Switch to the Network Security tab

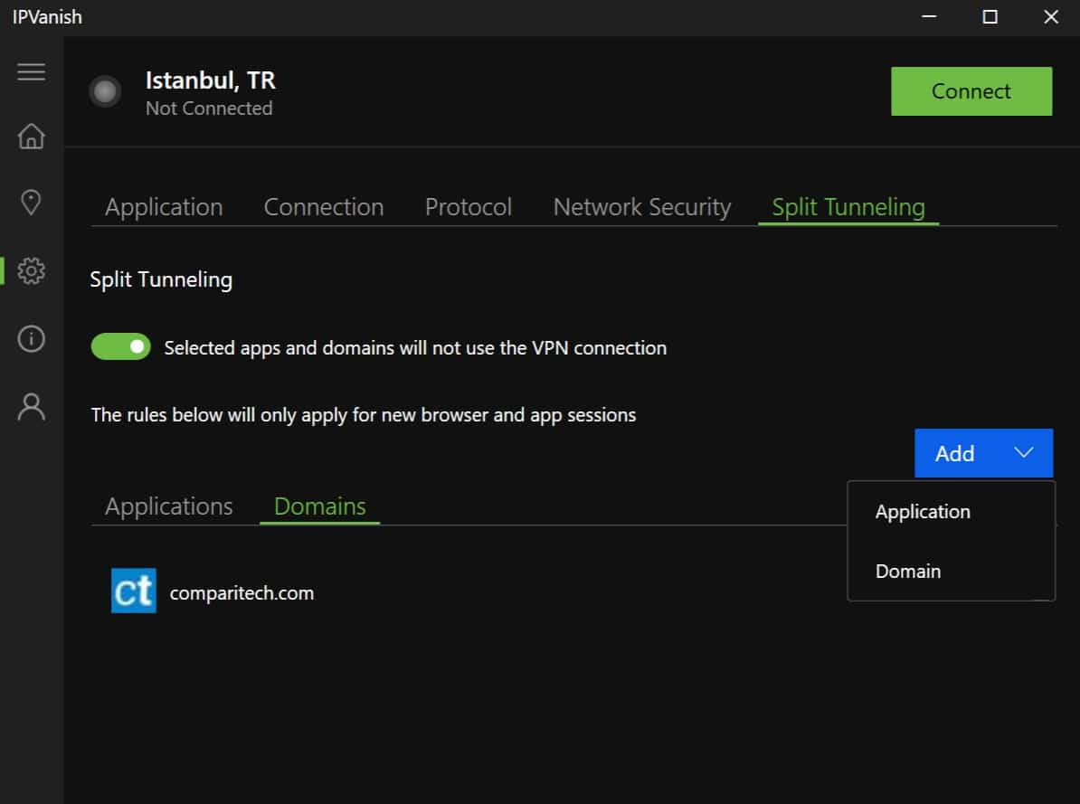click(x=642, y=207)
